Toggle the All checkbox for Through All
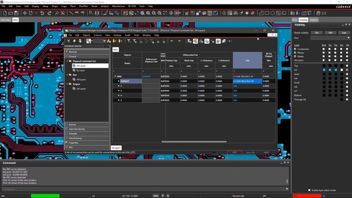 [347, 100]
